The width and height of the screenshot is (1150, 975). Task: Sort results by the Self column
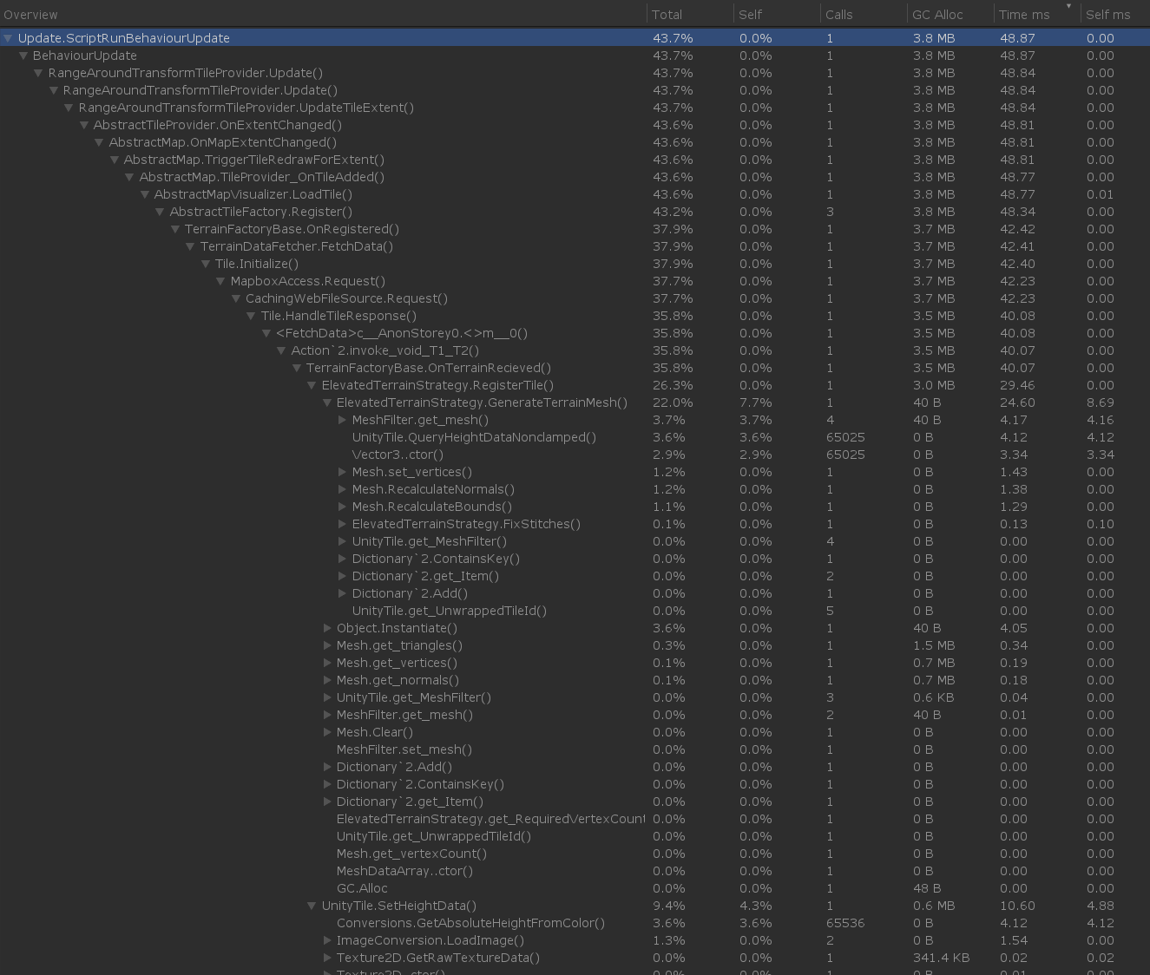[x=751, y=14]
